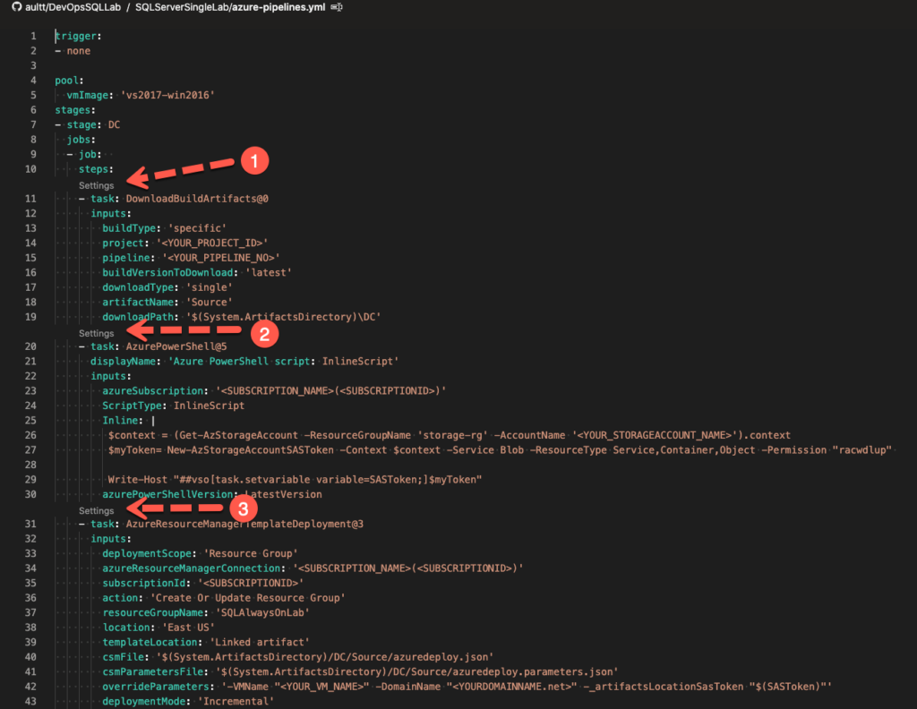Click the azureResourceManagerConnection value
The height and width of the screenshot is (709, 917).
click(x=408, y=568)
